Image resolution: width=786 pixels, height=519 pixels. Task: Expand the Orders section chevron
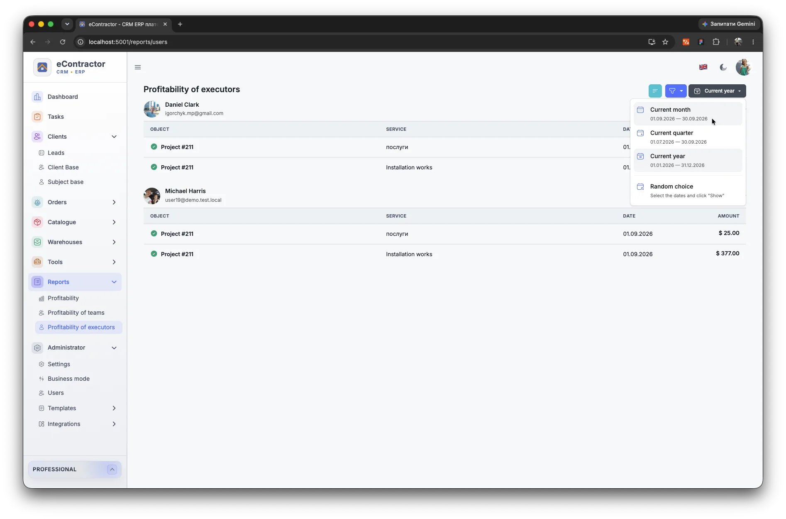[x=114, y=202]
